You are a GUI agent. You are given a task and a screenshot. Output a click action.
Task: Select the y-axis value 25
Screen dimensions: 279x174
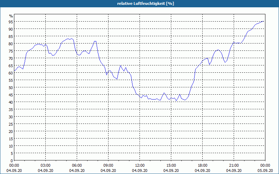(11, 124)
